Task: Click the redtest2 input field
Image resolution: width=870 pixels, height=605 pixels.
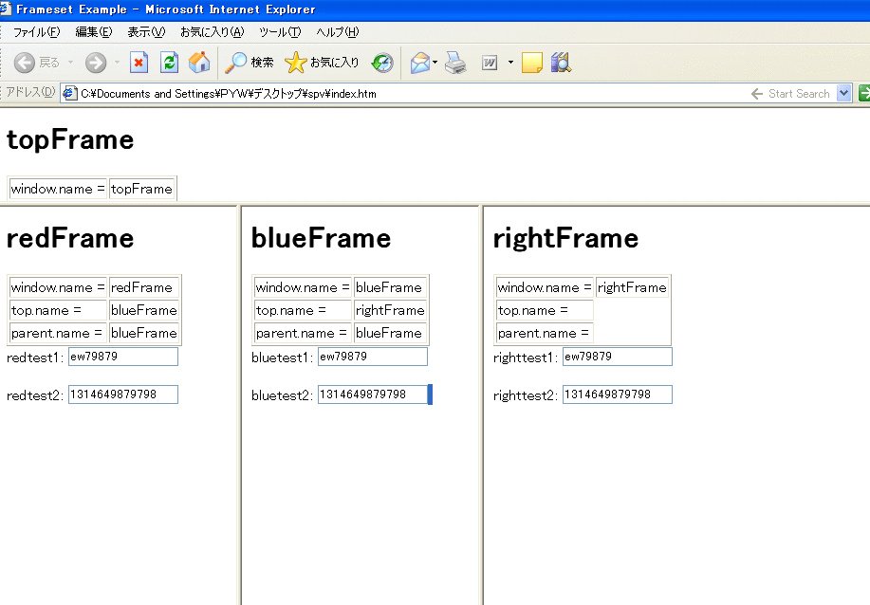Action: 123,394
